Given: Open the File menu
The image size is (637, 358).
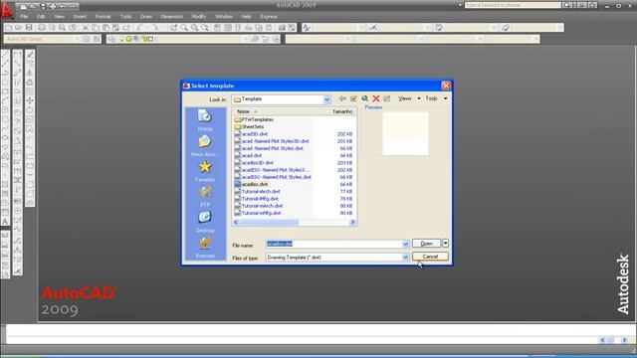Looking at the screenshot, I should coord(24,17).
